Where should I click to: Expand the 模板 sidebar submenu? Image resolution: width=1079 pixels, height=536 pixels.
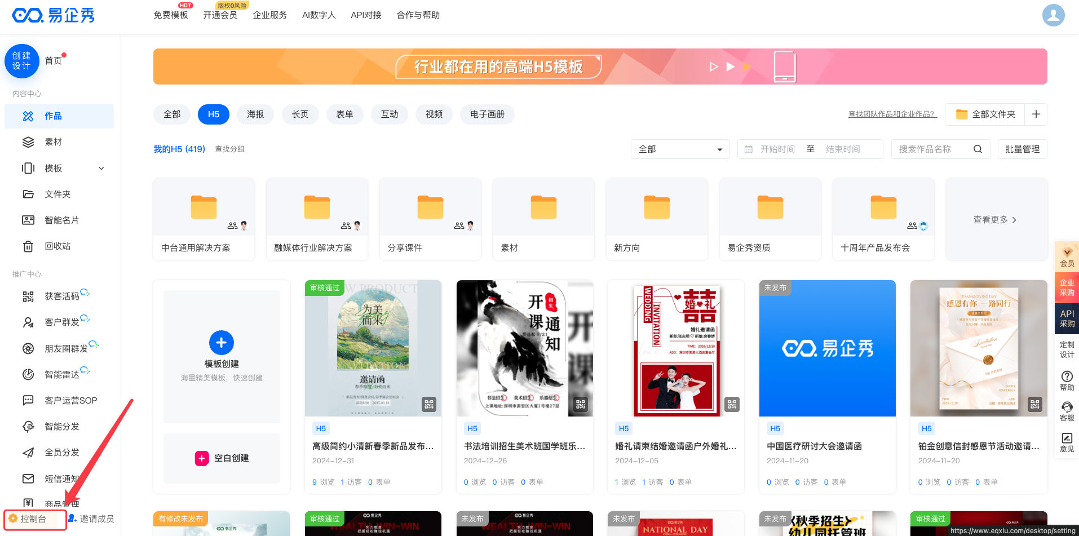pyautogui.click(x=101, y=169)
